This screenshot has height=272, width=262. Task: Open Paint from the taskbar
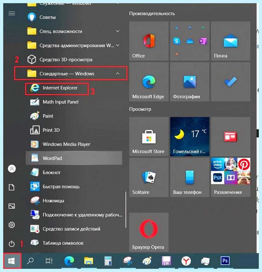tap(147, 261)
